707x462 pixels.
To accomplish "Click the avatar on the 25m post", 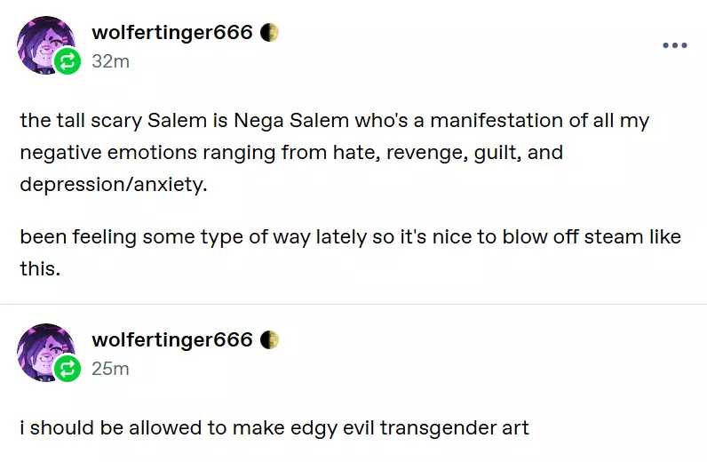I will click(x=43, y=349).
